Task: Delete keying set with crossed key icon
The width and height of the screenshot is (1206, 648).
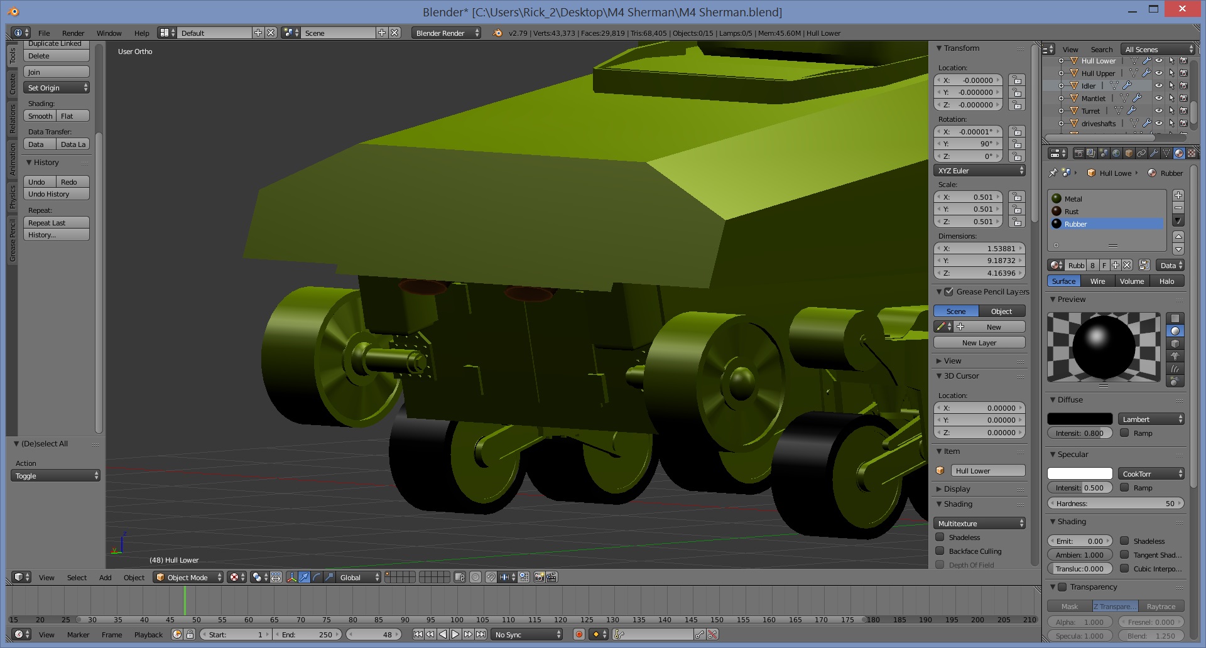Action: tap(713, 634)
